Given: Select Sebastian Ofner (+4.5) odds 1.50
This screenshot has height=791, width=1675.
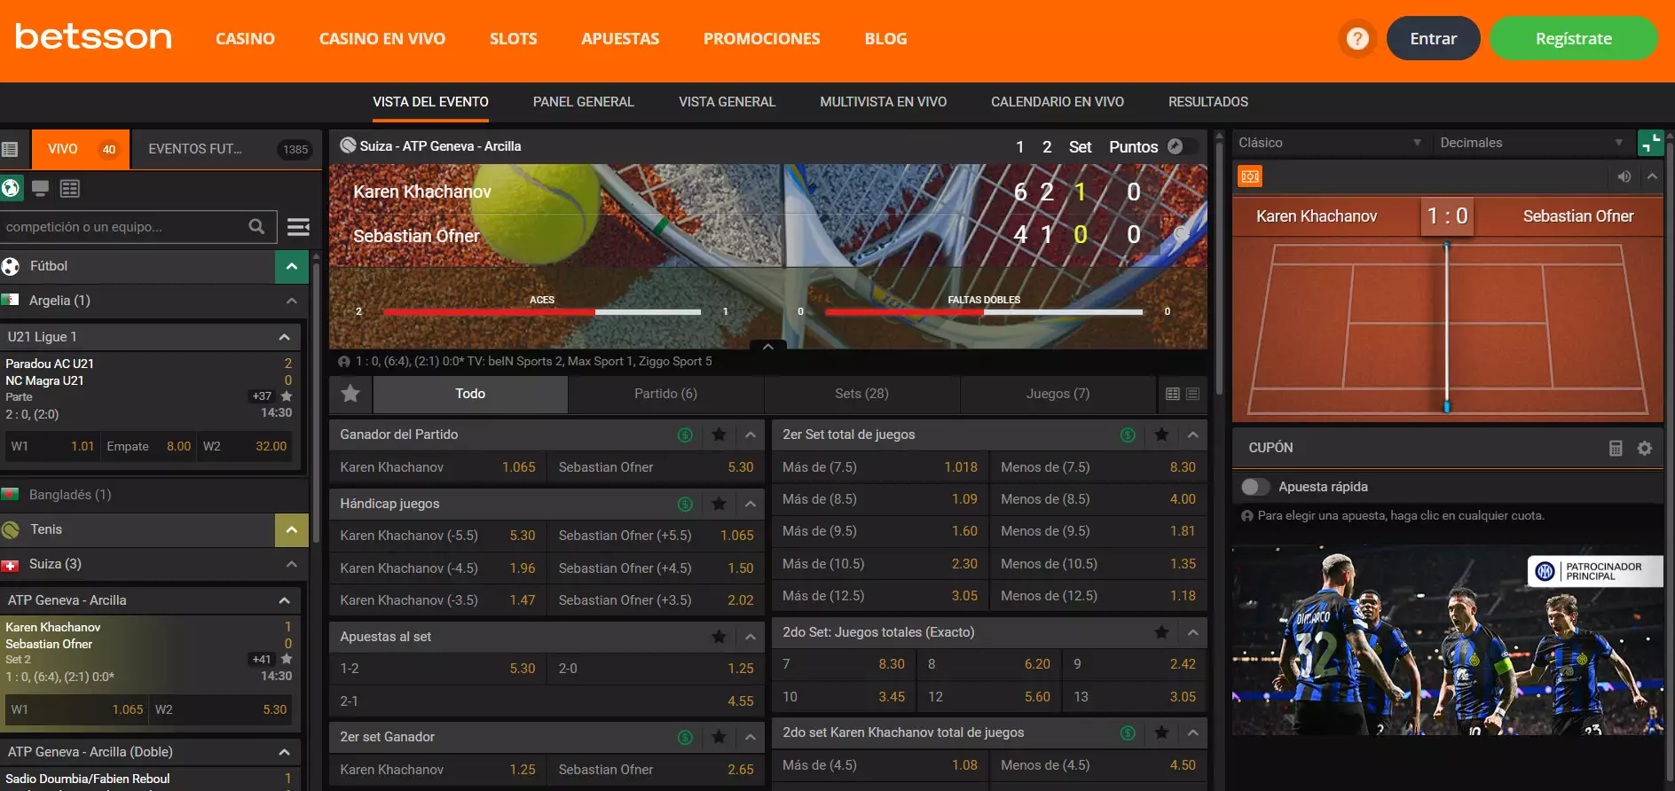Looking at the screenshot, I should tap(656, 568).
